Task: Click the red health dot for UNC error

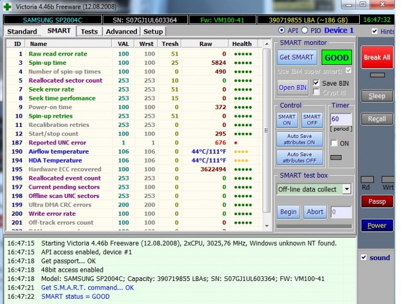Action: [x=236, y=143]
